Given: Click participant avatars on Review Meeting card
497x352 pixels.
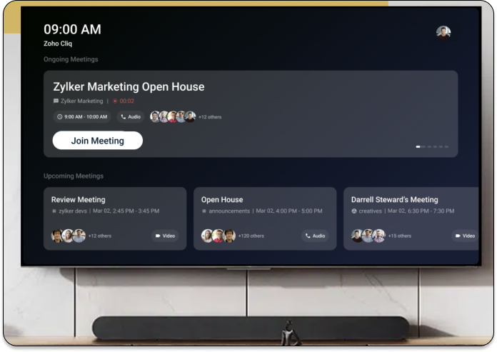Looking at the screenshot, I should (x=68, y=236).
